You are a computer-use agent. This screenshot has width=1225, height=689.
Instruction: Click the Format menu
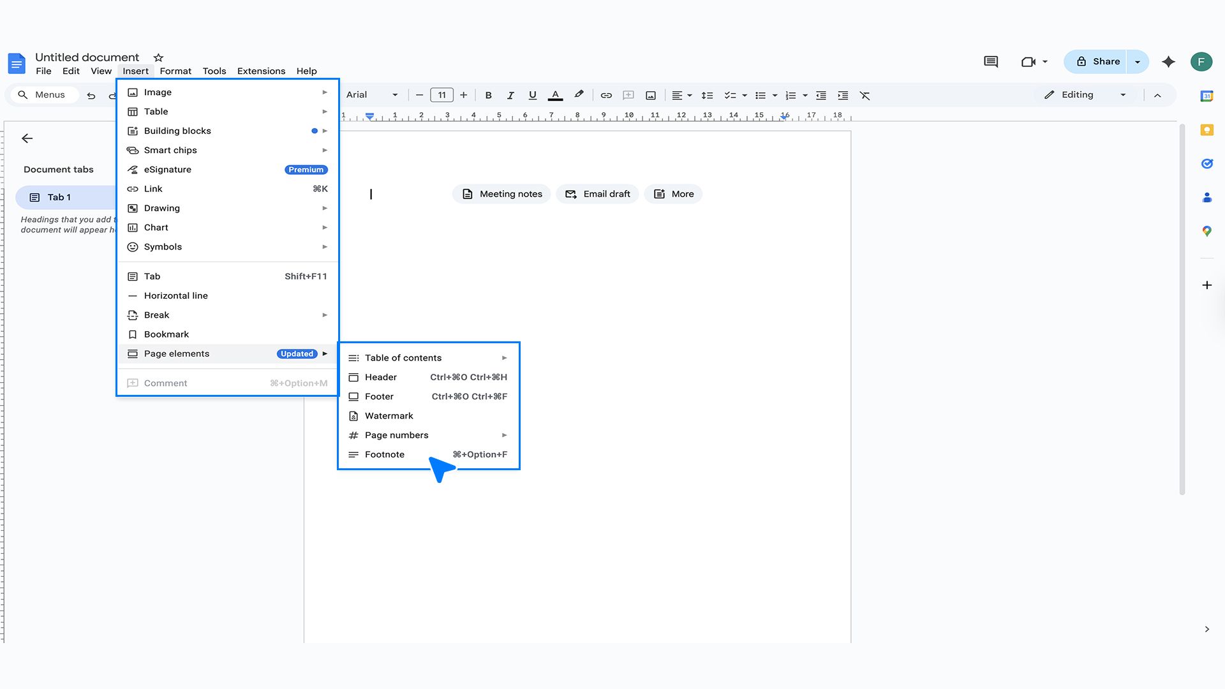[175, 71]
